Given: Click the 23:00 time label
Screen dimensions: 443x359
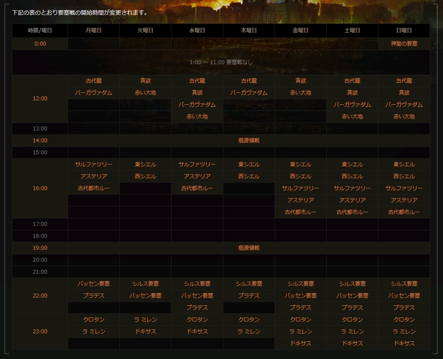Looking at the screenshot, I should (x=40, y=332).
